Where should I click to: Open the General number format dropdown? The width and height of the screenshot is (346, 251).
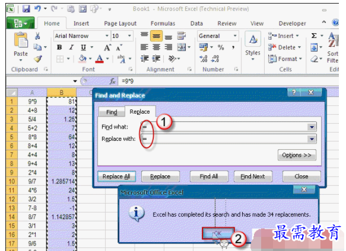[235, 36]
